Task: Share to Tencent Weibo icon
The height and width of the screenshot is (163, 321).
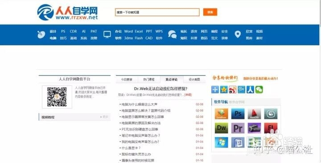Action: 241,90
